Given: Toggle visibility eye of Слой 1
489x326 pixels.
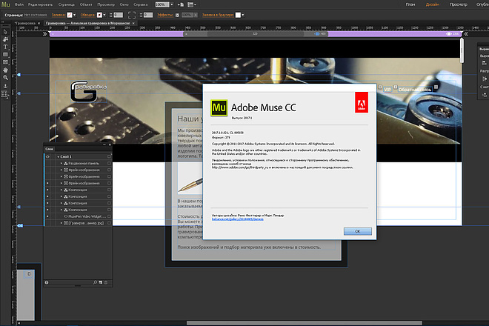Looking at the screenshot, I should (x=47, y=156).
